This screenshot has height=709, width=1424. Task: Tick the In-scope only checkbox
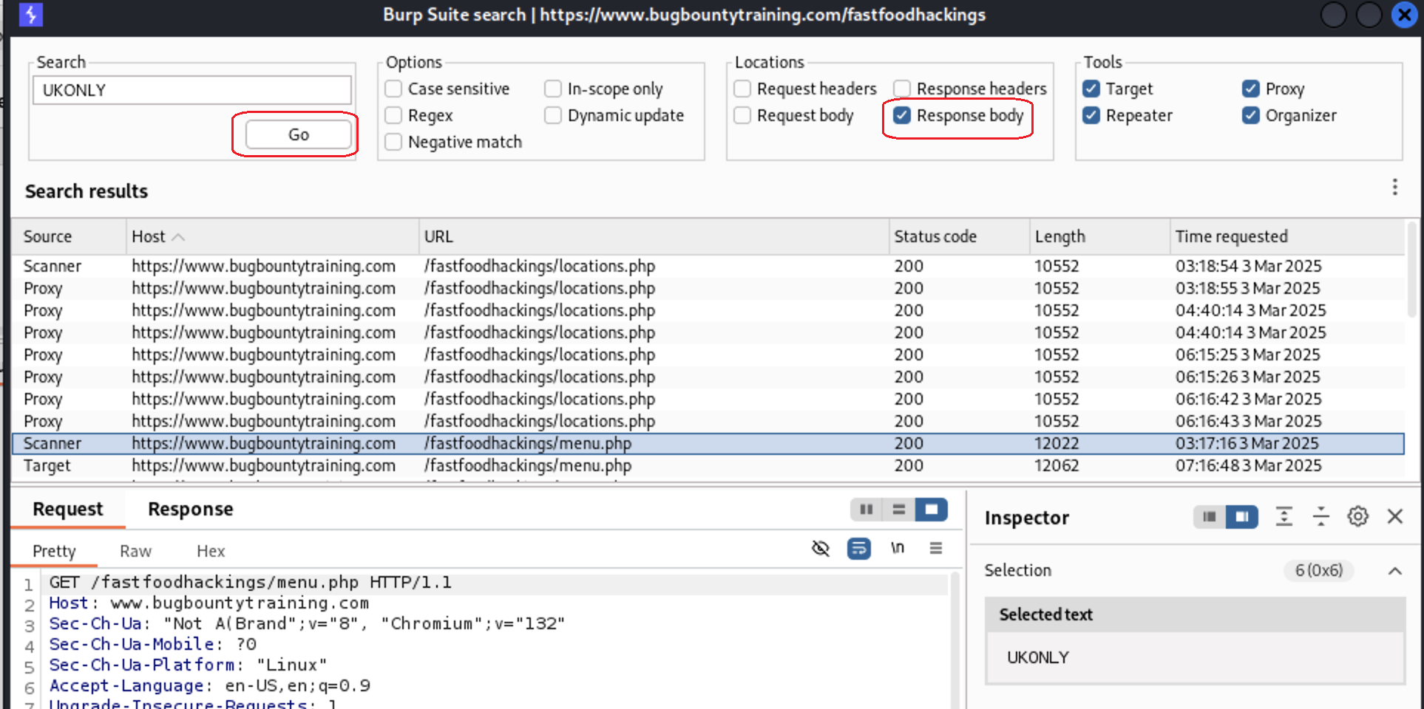tap(553, 89)
